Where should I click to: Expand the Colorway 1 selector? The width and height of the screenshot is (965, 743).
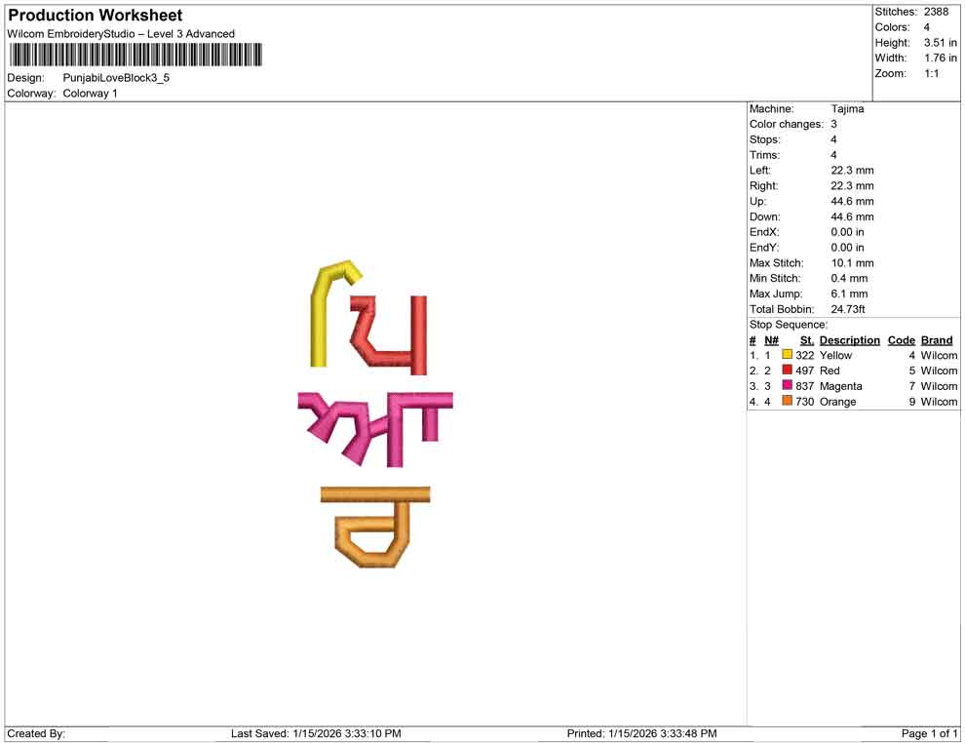[x=91, y=94]
